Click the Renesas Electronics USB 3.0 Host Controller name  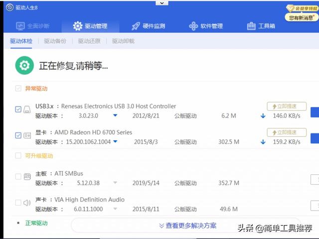coord(119,106)
